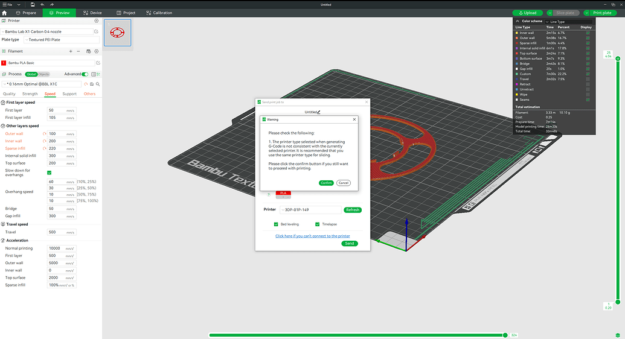Toggle Retract display checkbox
This screenshot has width=625, height=339.
pos(588,84)
